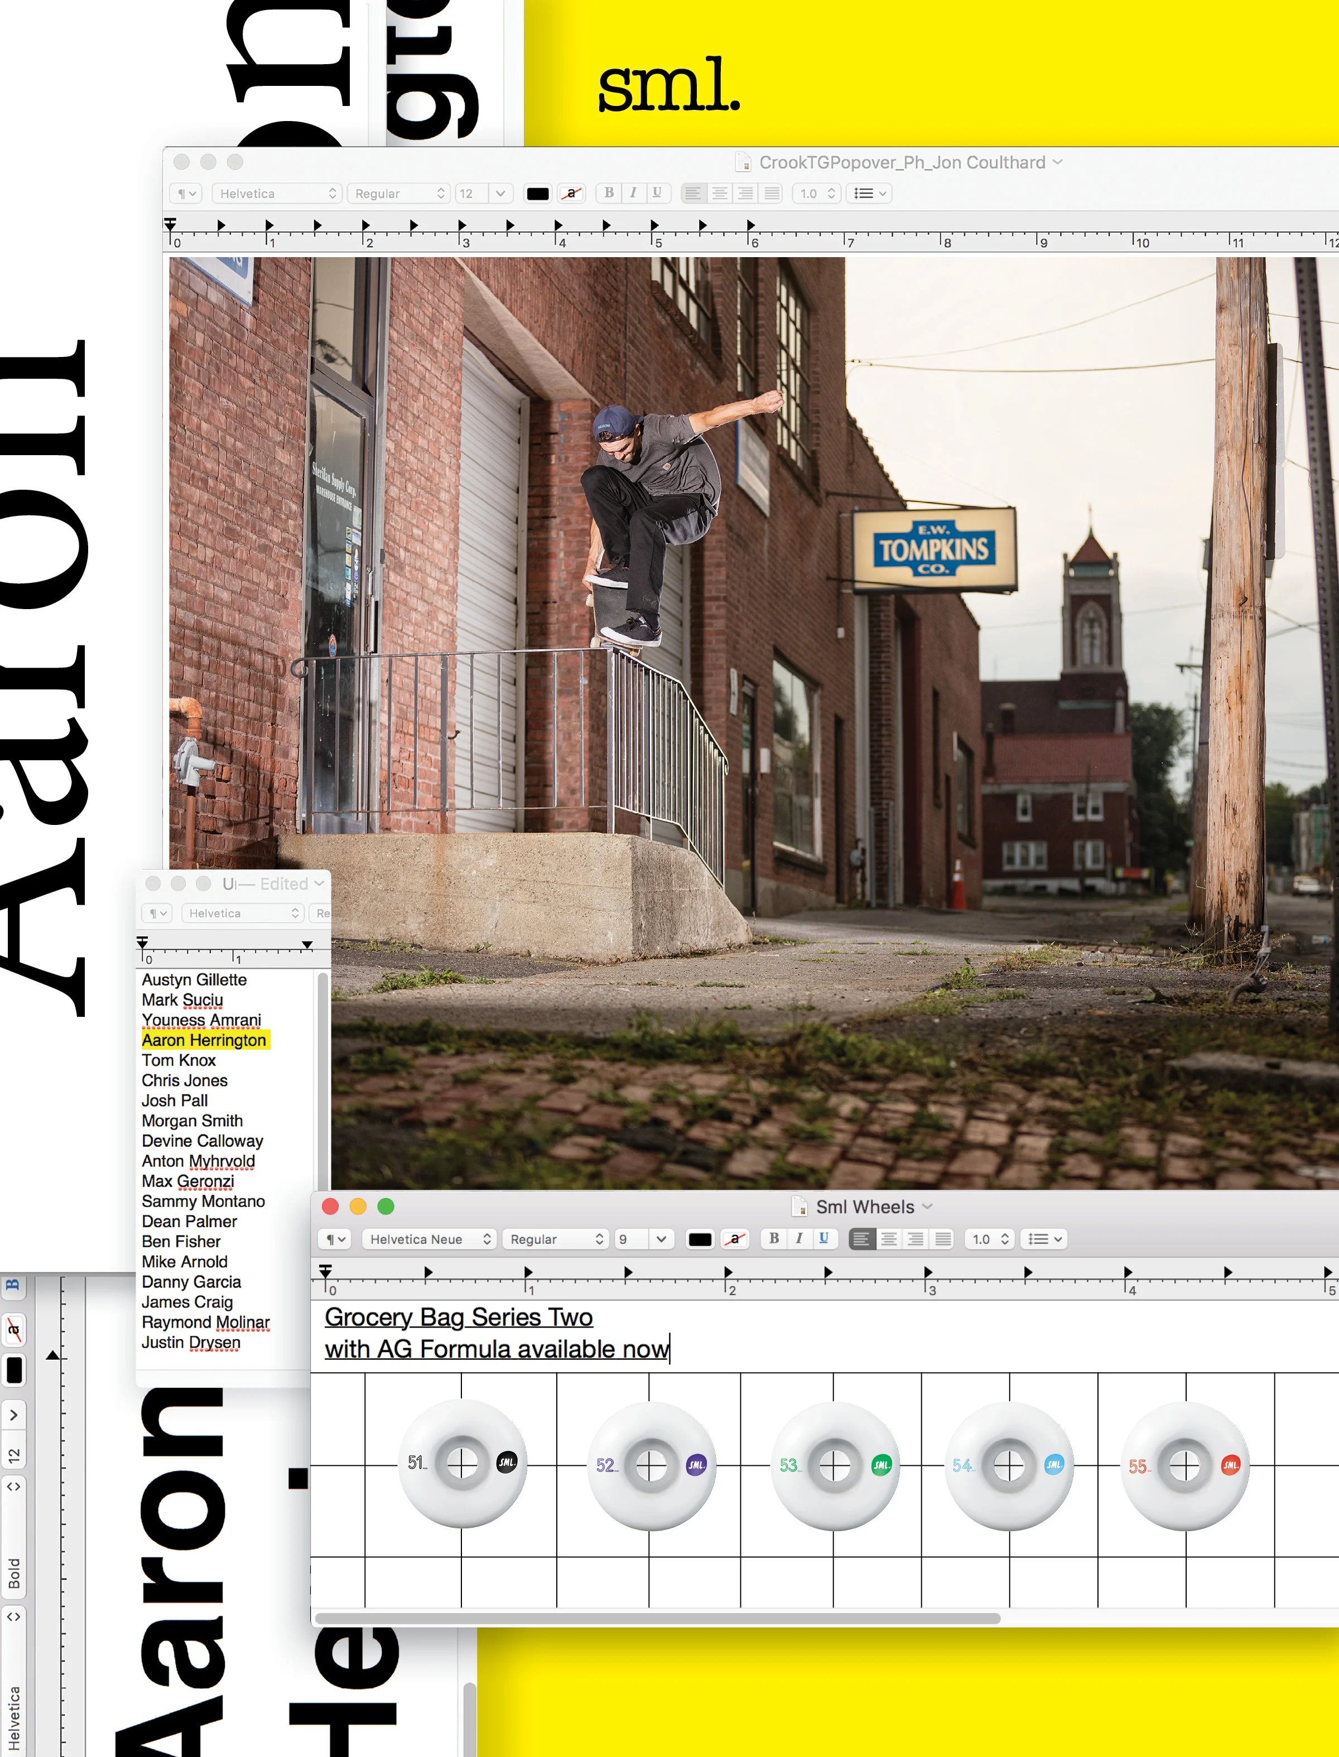Open list style dropdown in CrookTGPopover window

tap(870, 194)
